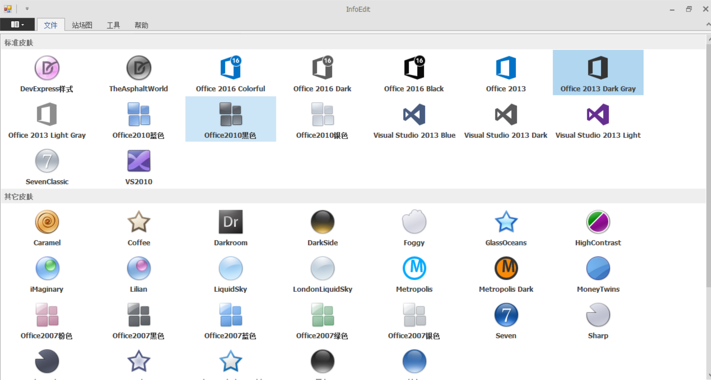
Task: Pick Office2007蓝色 skin
Action: [x=230, y=320]
